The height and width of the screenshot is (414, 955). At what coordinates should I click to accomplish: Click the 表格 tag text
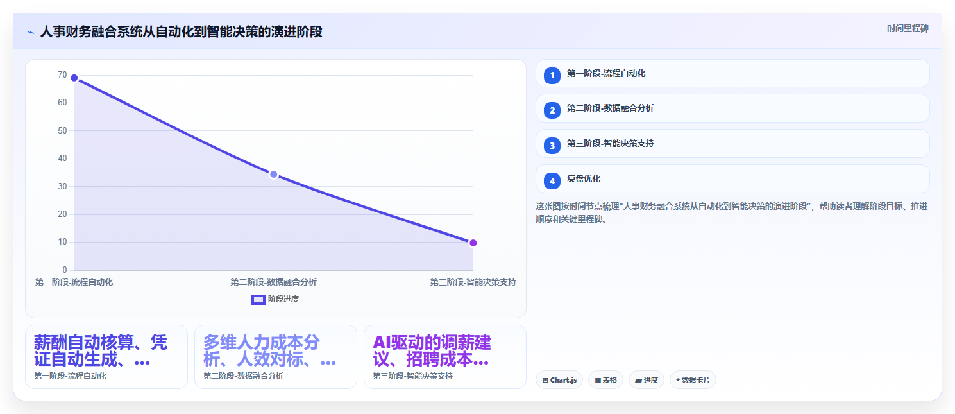(x=609, y=380)
